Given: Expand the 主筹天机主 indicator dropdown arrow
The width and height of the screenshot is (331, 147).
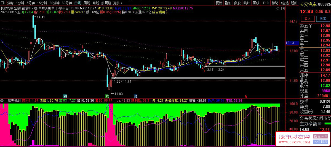Looking at the screenshot, I should coord(36,8).
